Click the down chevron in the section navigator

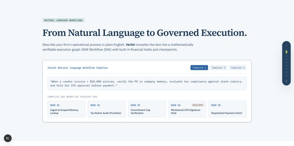coord(286,81)
